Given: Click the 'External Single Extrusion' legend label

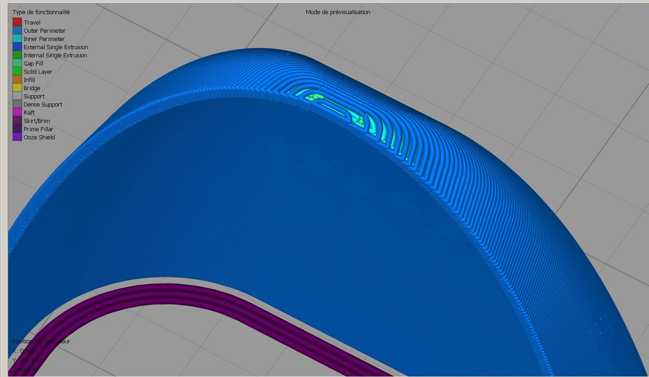Looking at the screenshot, I should [56, 47].
